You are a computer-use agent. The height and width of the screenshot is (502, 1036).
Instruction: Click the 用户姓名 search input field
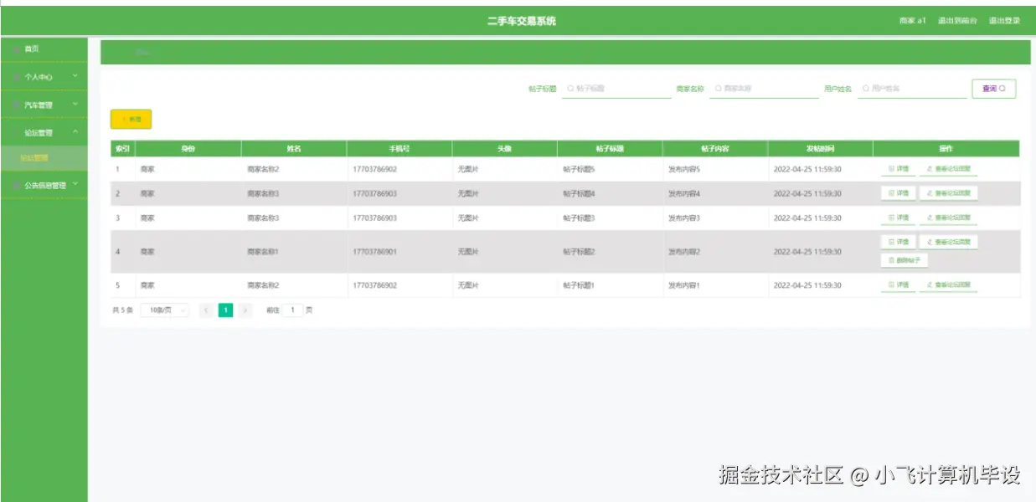(x=912, y=89)
